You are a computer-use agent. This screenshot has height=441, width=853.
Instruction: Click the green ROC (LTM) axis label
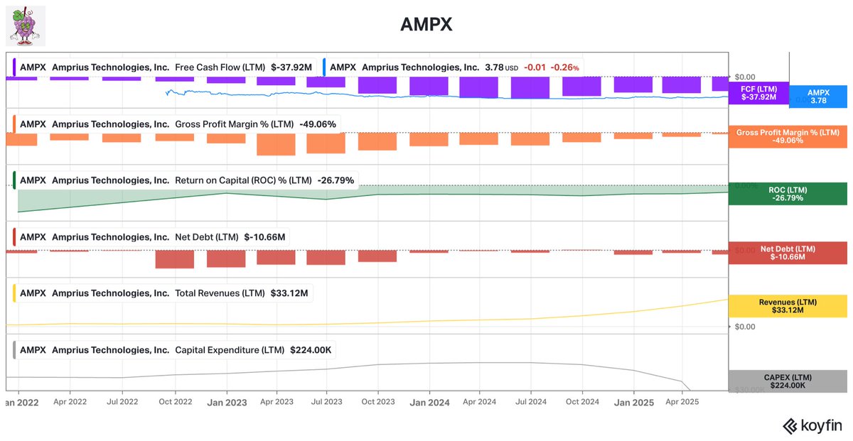point(788,194)
